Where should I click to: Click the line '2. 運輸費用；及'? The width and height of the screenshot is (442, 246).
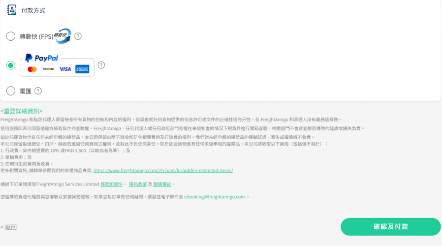pyautogui.click(x=16, y=157)
